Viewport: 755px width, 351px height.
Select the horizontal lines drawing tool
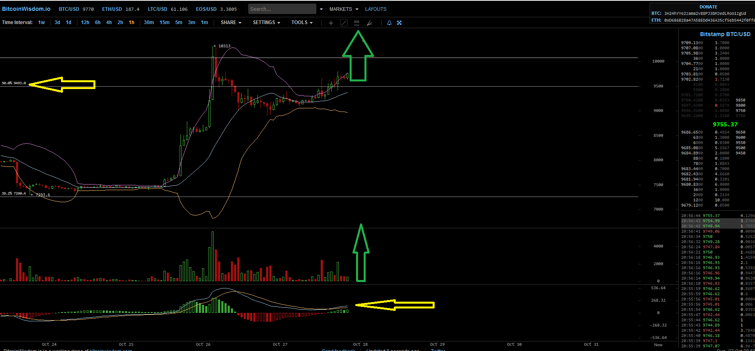pos(356,23)
